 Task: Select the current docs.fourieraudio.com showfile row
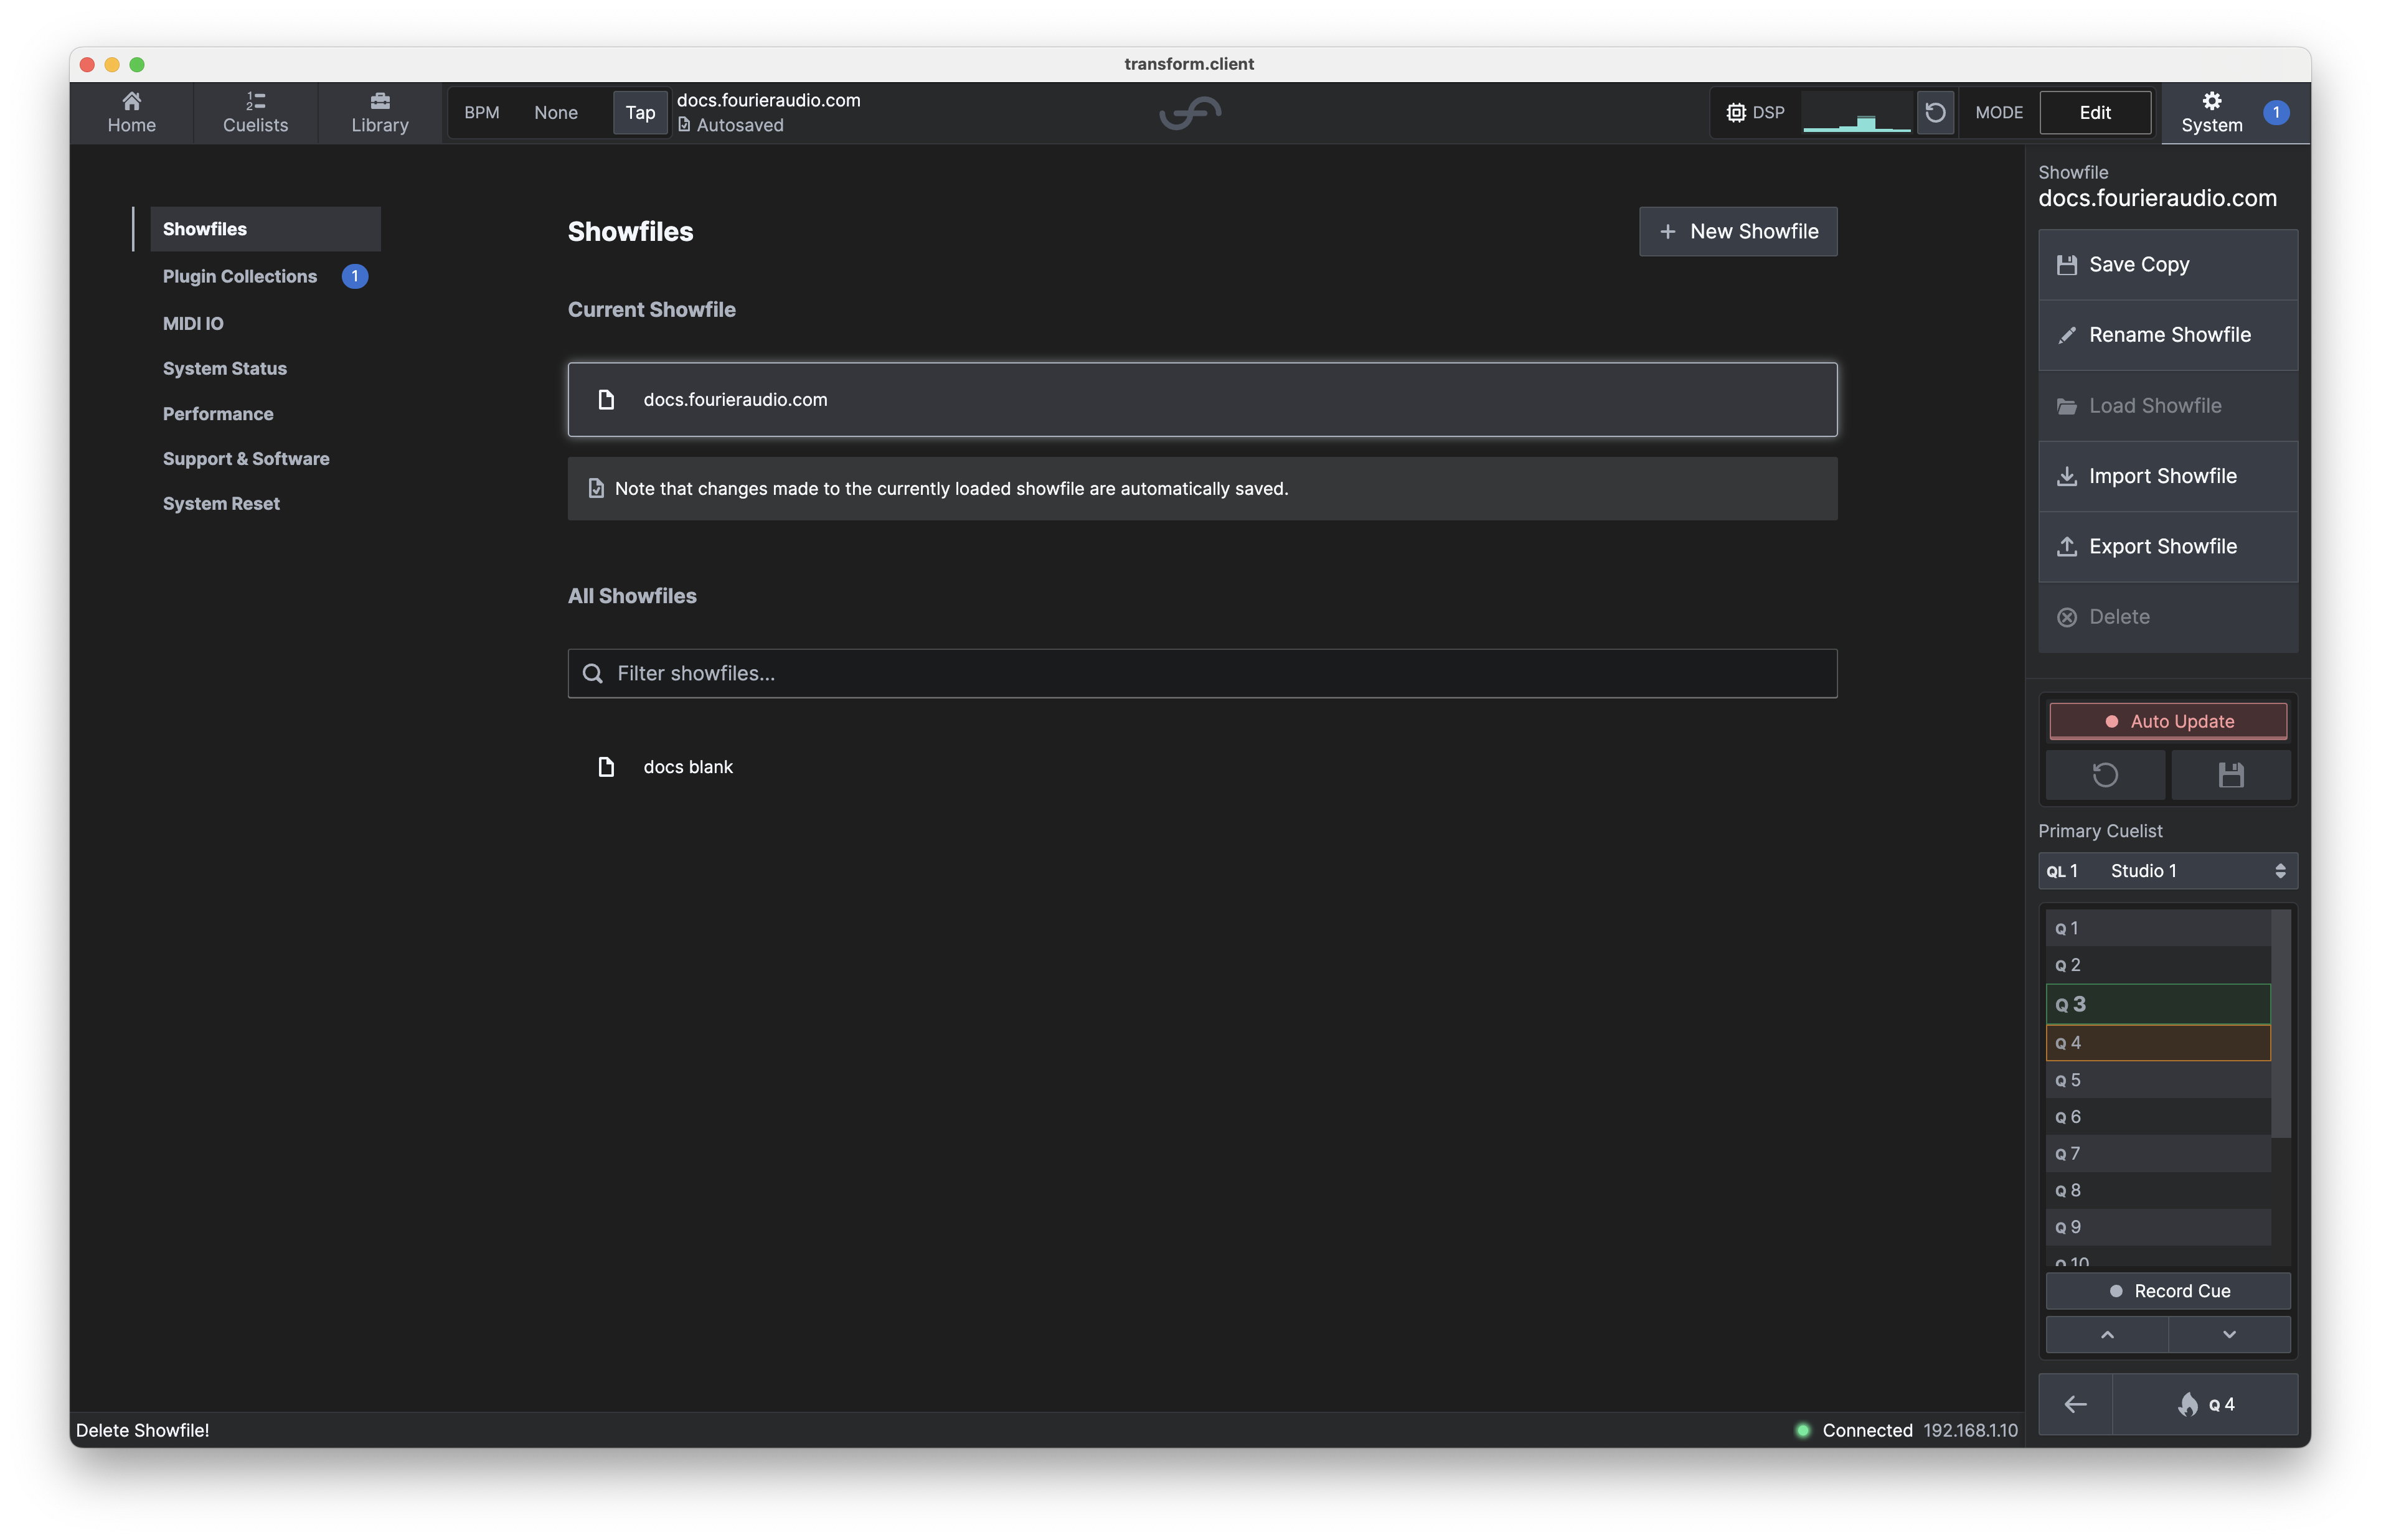pyautogui.click(x=1202, y=399)
